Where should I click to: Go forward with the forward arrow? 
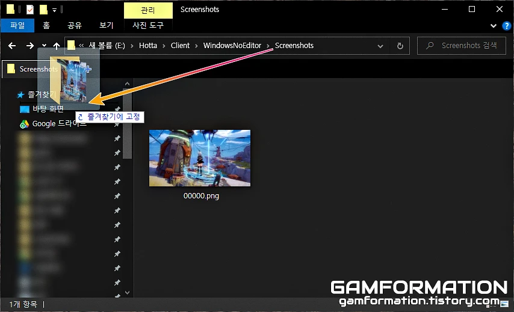click(30, 46)
